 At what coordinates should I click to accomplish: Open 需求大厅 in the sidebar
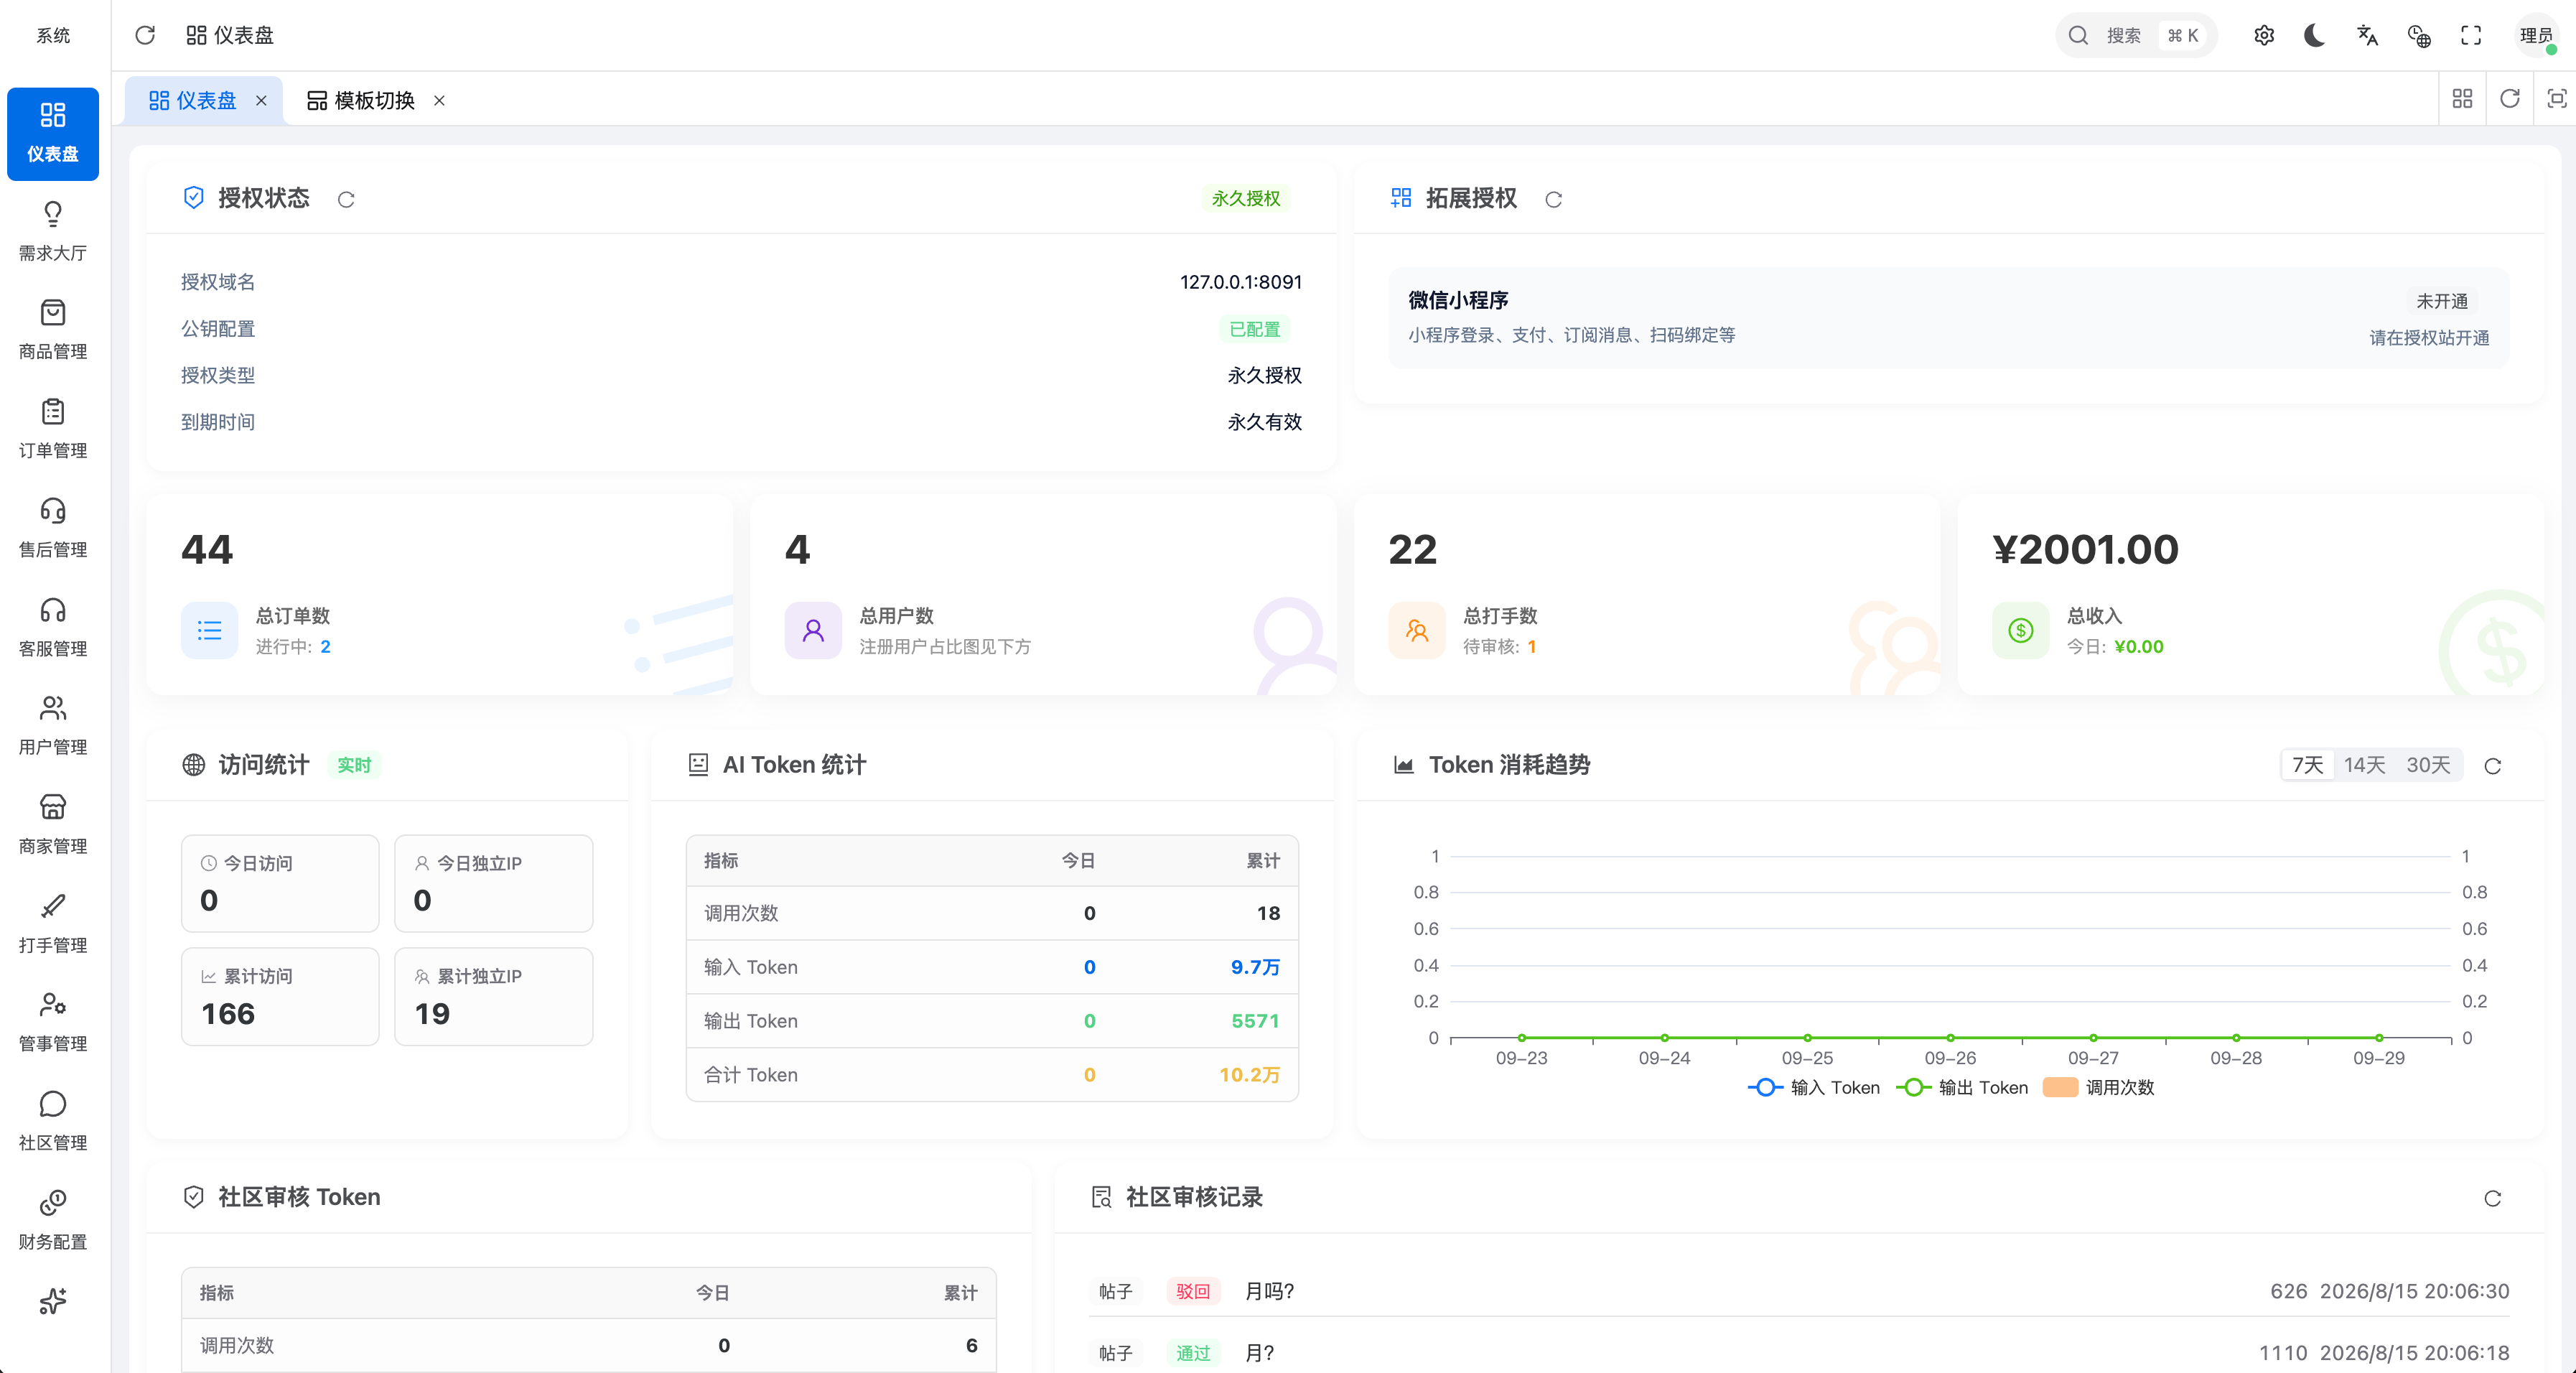click(x=53, y=232)
